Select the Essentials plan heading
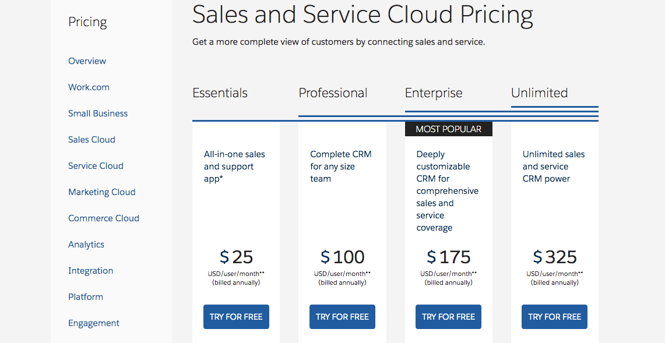This screenshot has width=665, height=343. (220, 93)
